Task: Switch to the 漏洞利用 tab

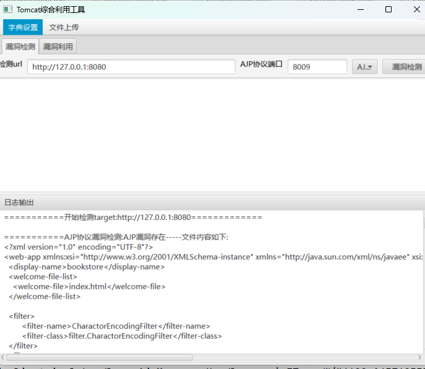Action: tap(58, 46)
